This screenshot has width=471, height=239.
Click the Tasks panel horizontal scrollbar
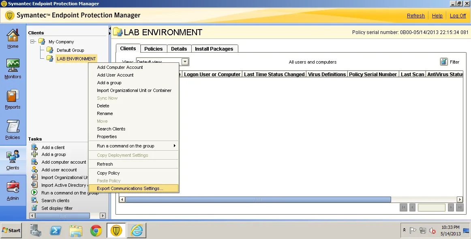point(62,216)
